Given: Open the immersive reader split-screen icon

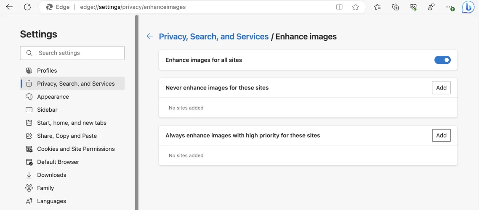Looking at the screenshot, I should click(x=339, y=7).
